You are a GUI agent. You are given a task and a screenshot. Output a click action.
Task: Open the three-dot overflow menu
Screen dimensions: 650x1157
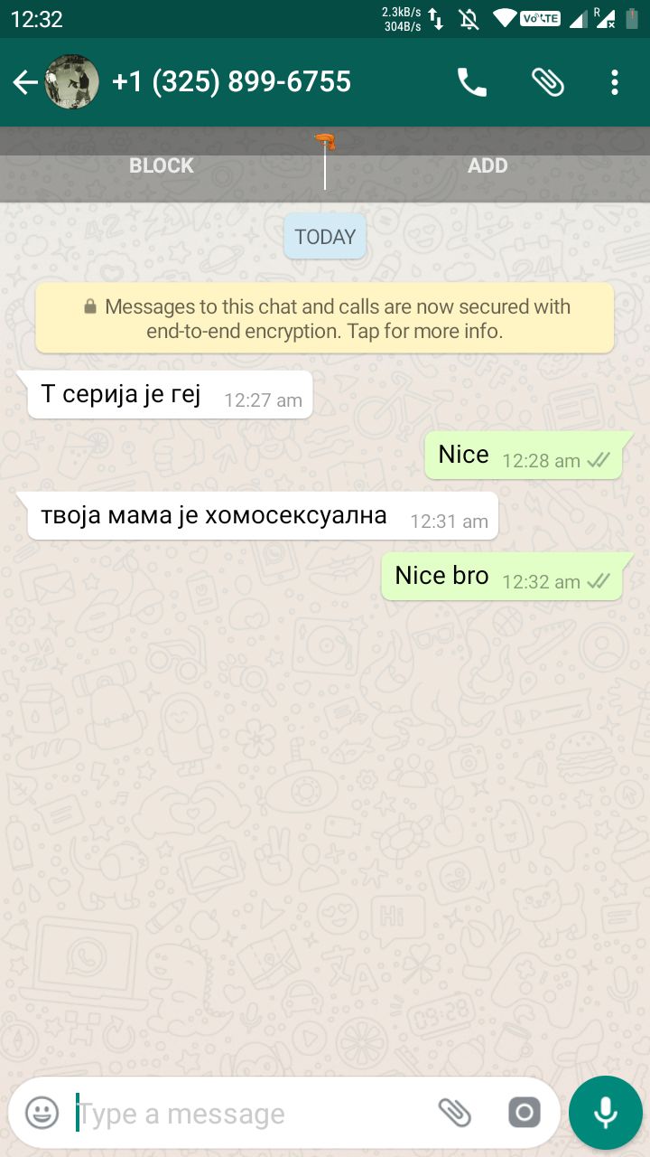pyautogui.click(x=615, y=82)
